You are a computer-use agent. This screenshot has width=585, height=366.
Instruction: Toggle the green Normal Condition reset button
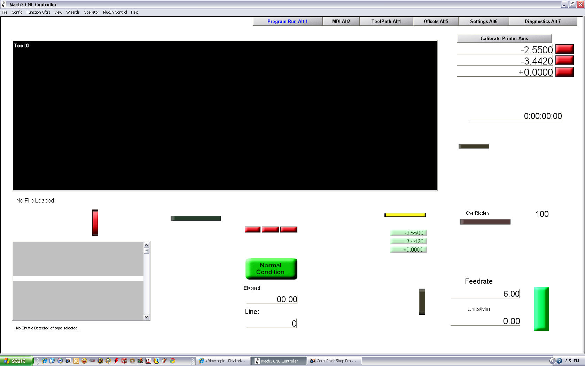point(271,269)
